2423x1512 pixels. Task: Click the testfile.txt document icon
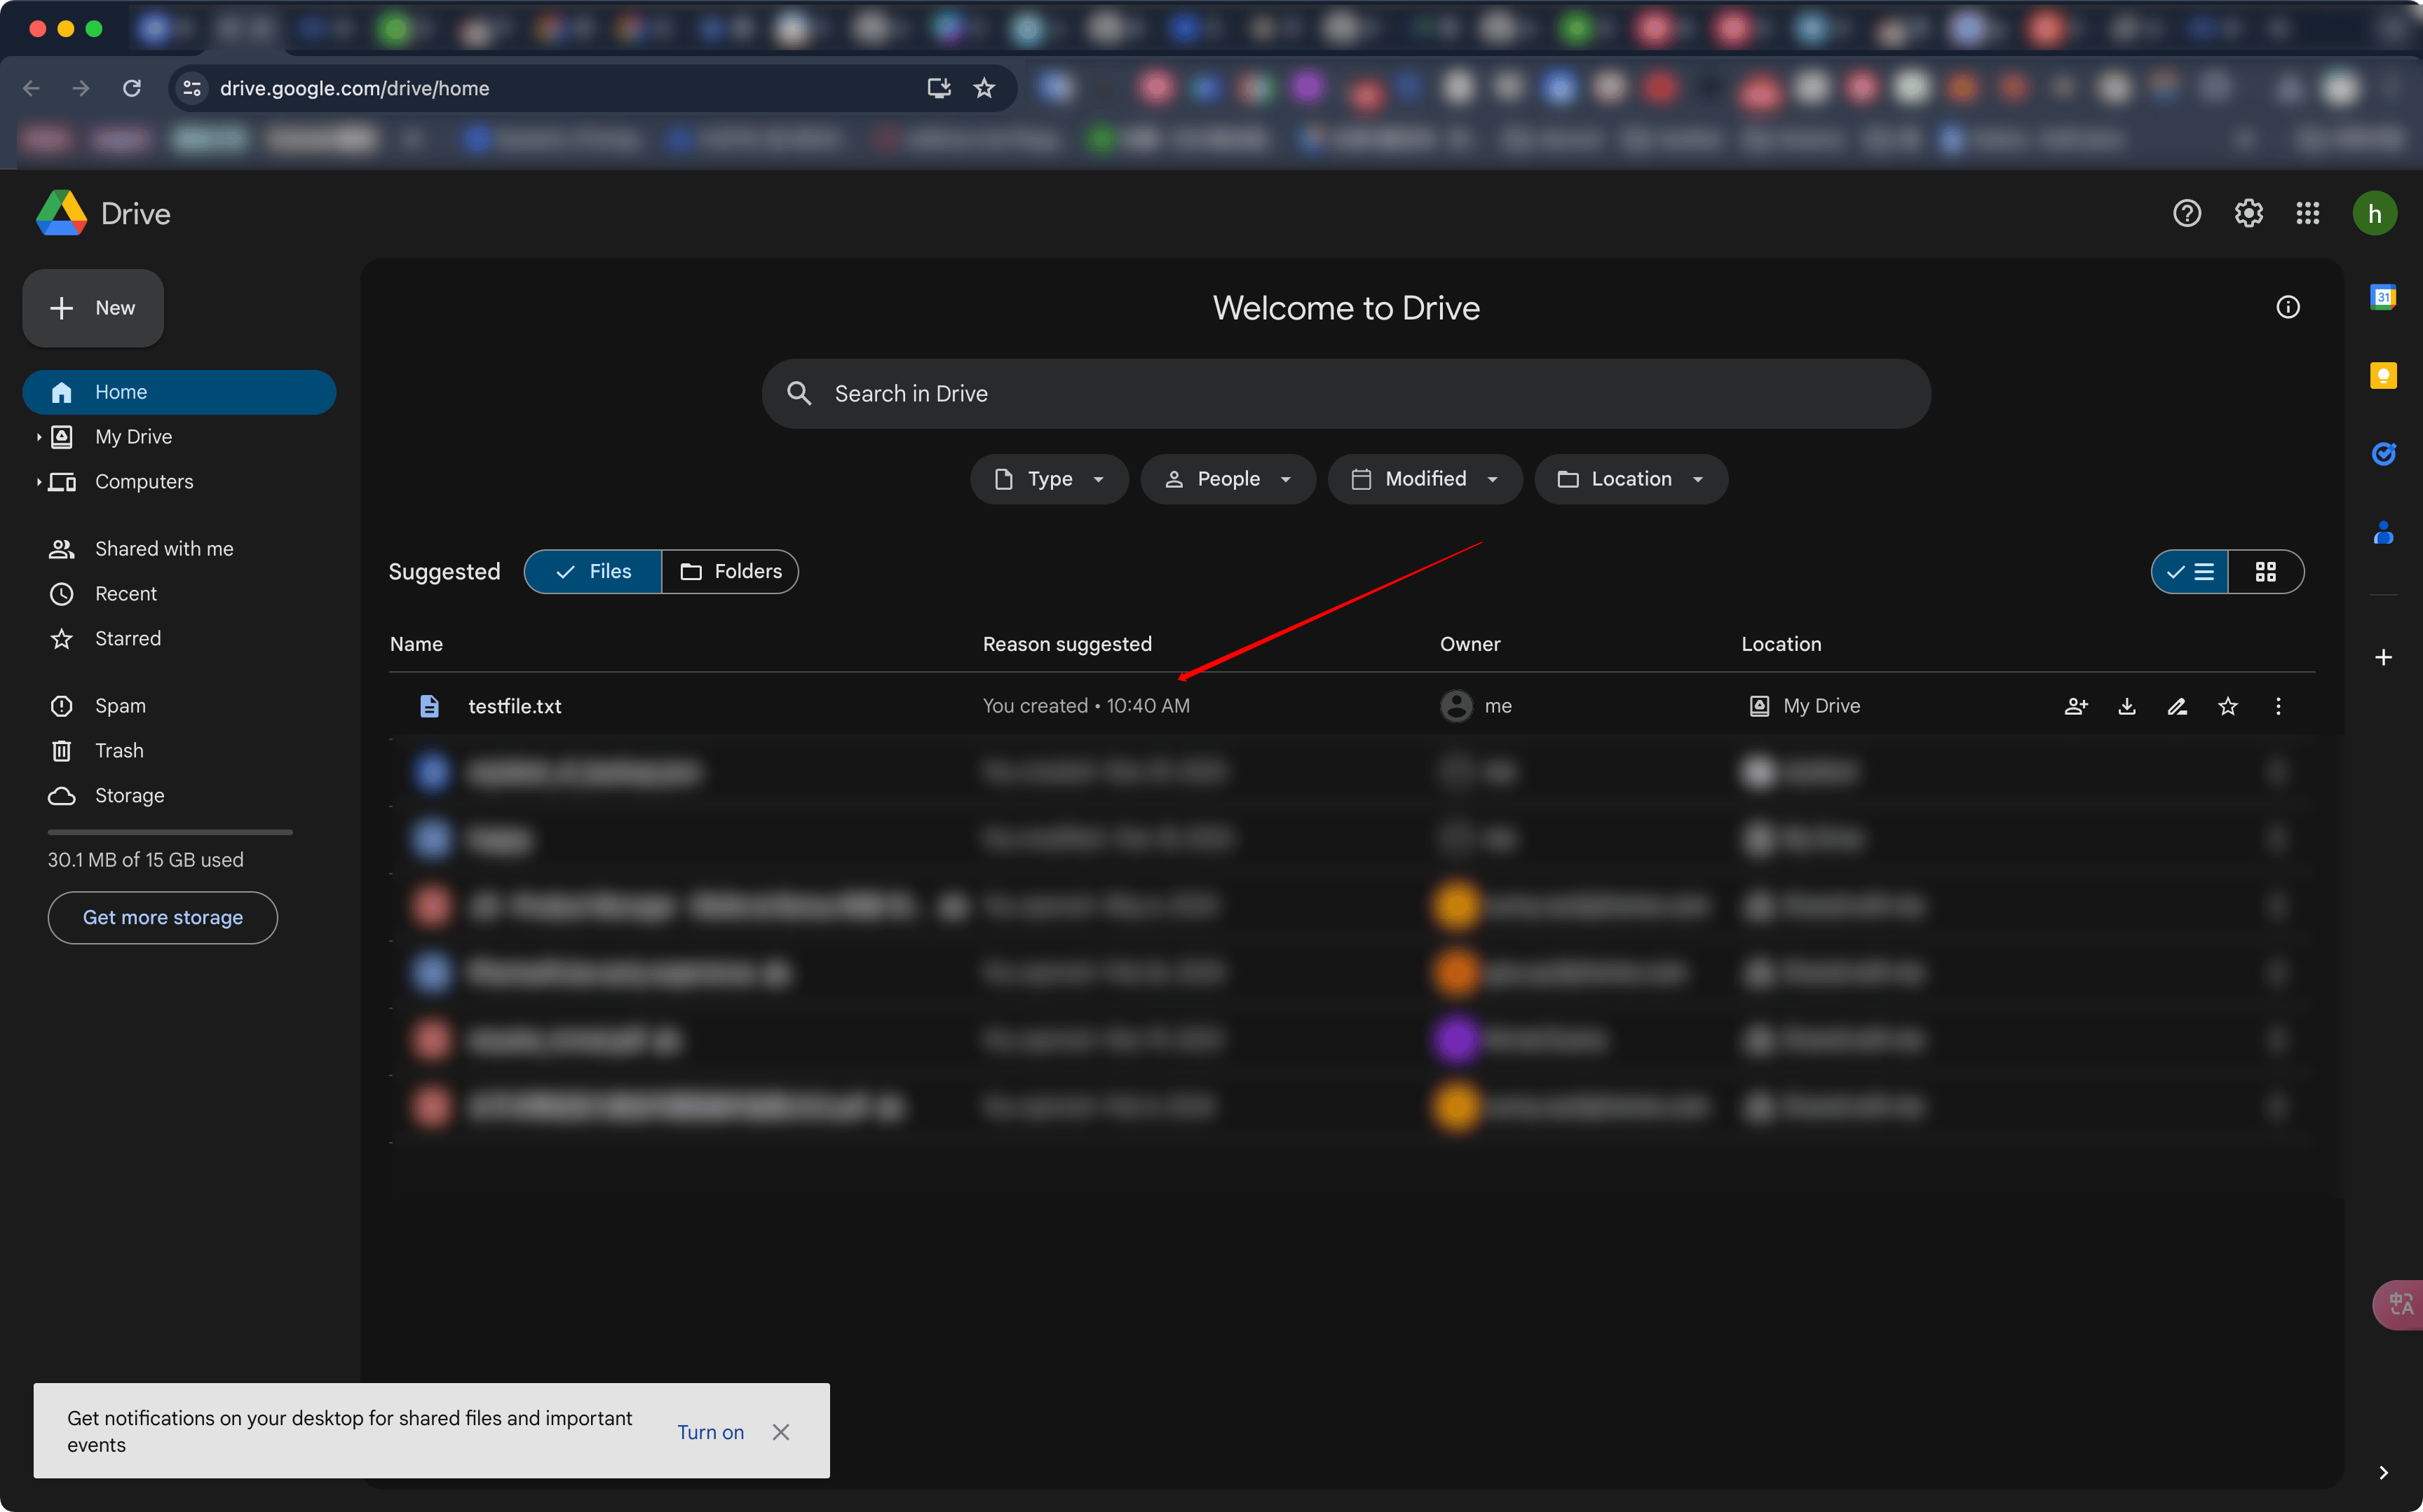coord(429,706)
